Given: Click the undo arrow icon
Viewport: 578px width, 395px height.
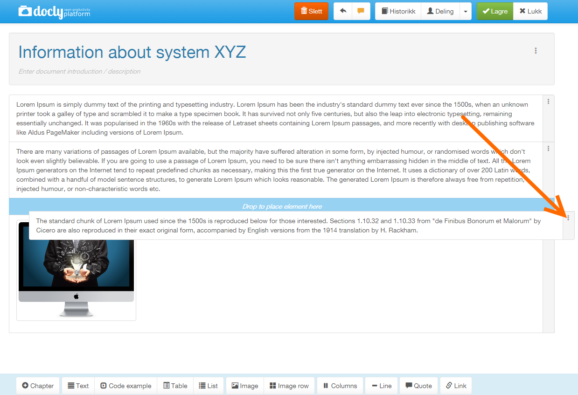Looking at the screenshot, I should (x=343, y=11).
